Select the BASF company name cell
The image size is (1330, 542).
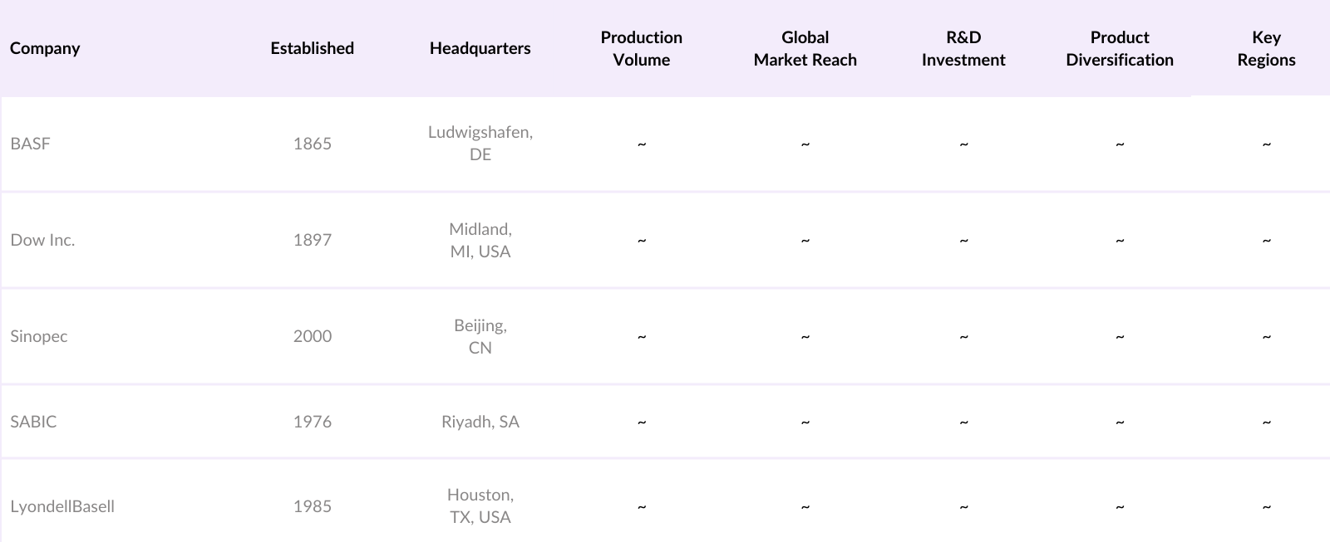click(31, 144)
